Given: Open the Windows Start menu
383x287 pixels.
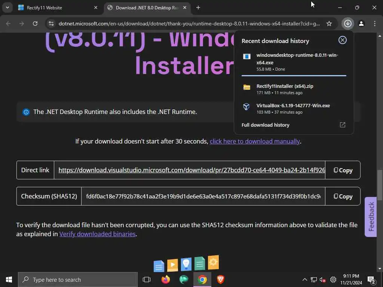Looking at the screenshot, I should tap(9, 280).
